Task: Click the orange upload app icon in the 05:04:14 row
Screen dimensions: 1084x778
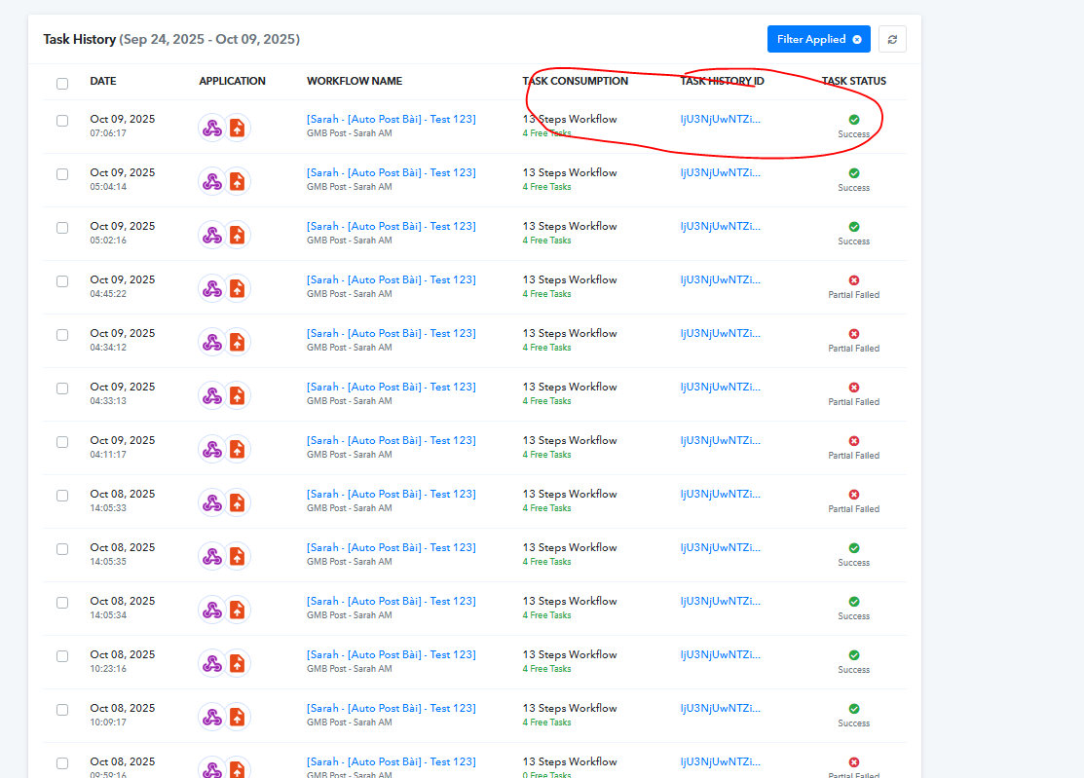Action: point(237,181)
